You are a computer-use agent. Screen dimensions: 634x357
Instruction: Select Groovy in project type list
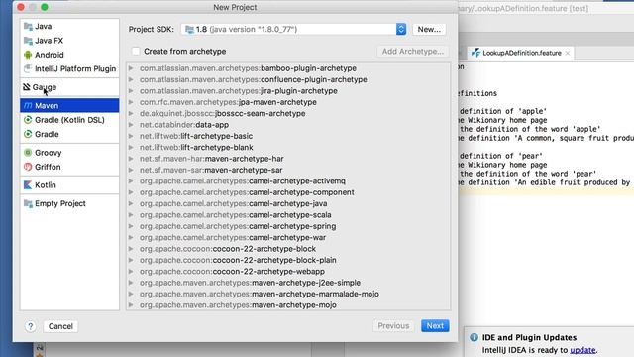tap(69, 153)
